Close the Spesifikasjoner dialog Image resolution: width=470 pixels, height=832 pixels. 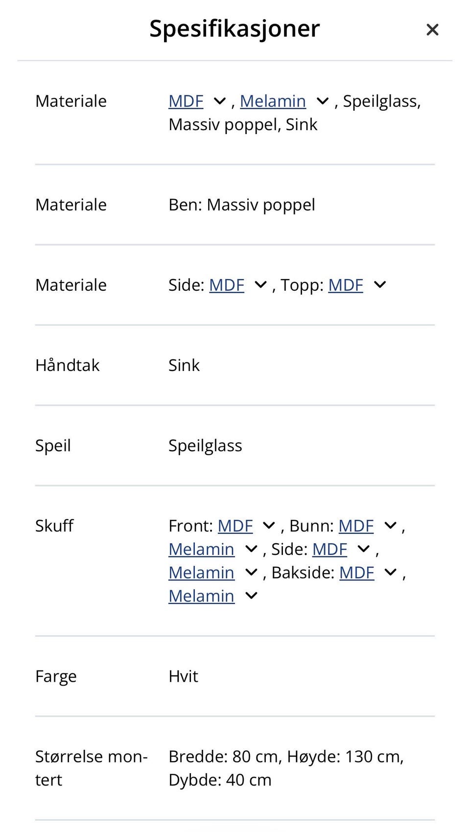(432, 30)
